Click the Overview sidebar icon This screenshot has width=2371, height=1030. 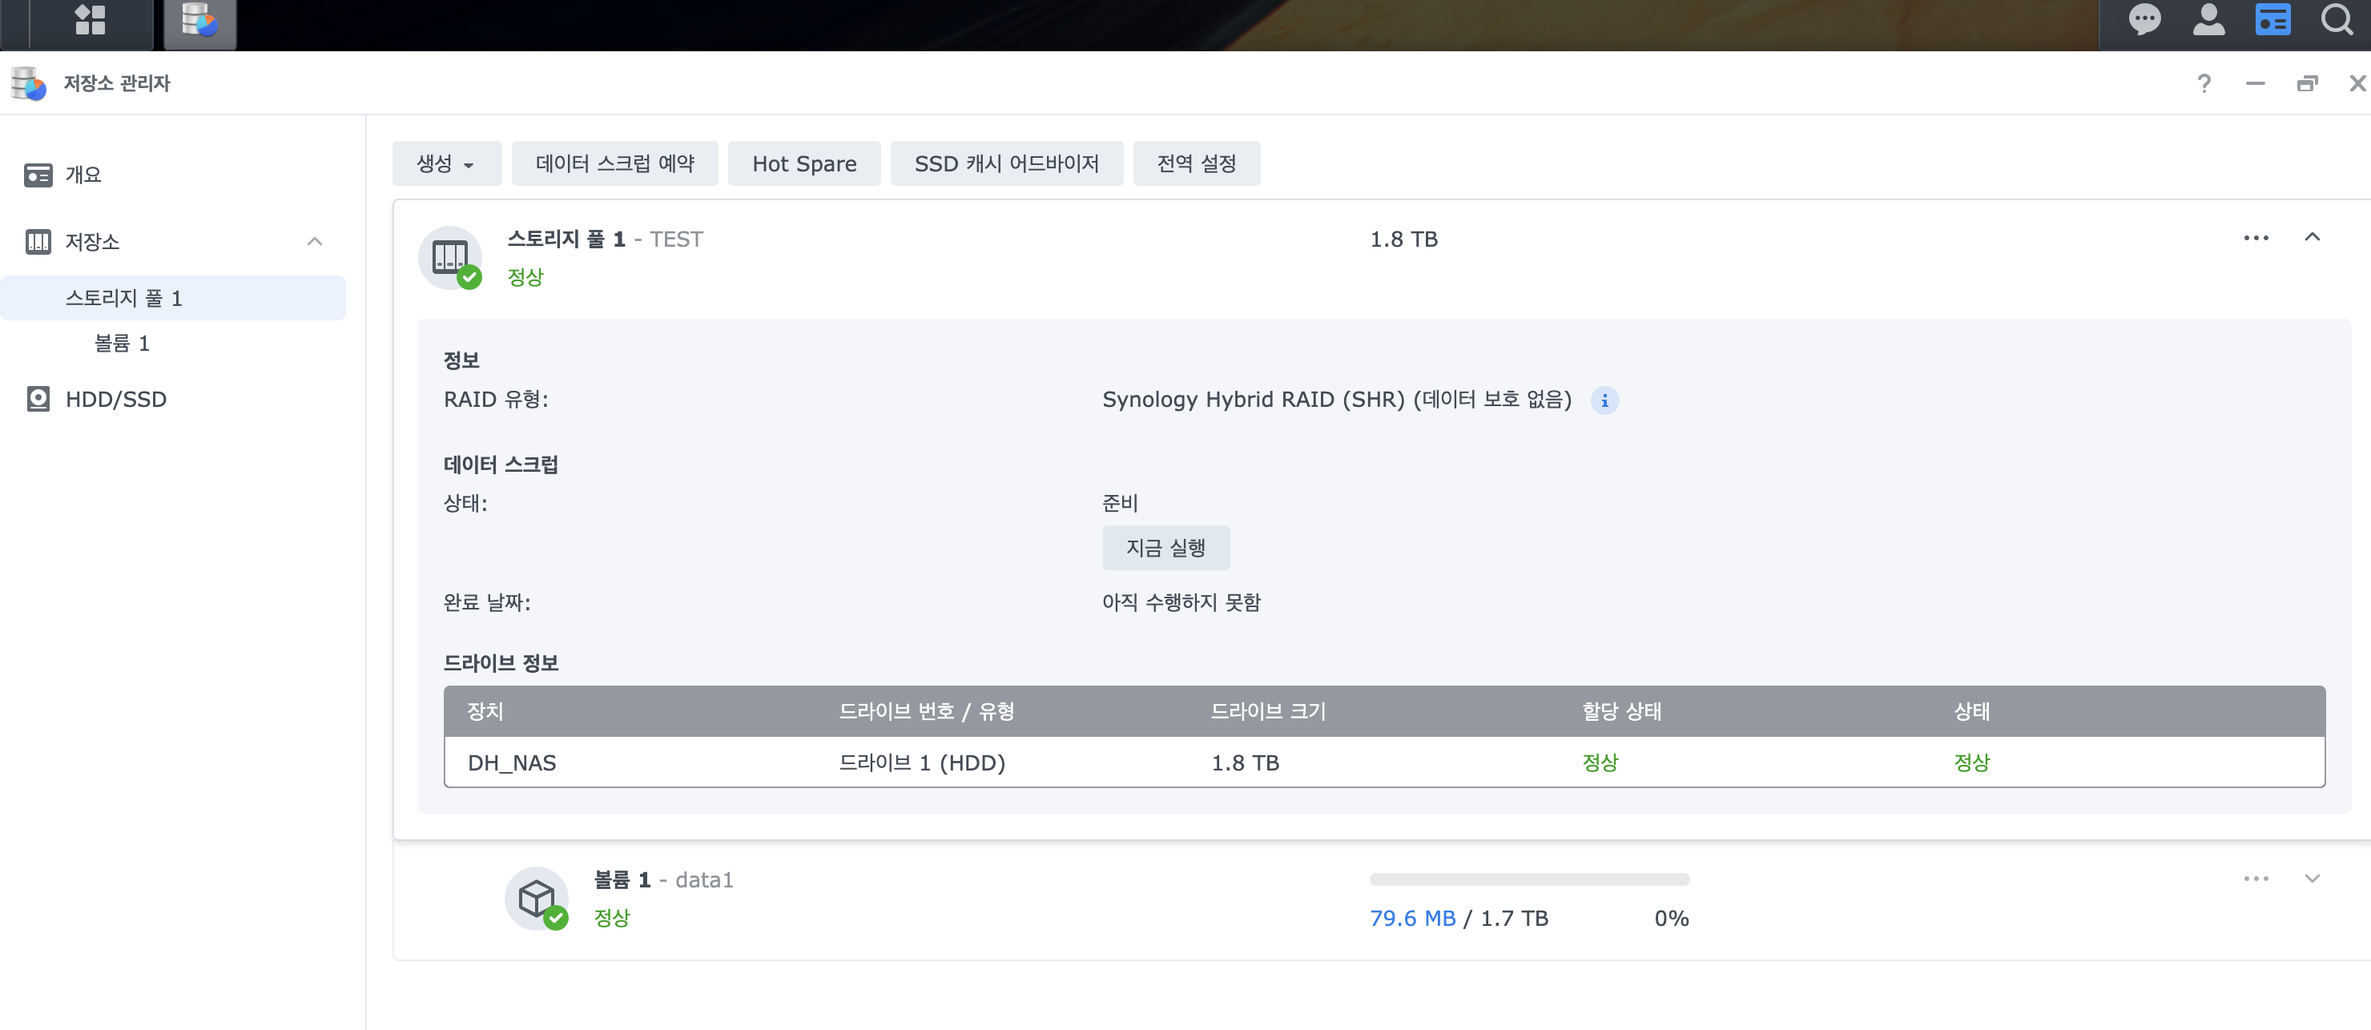[38, 175]
